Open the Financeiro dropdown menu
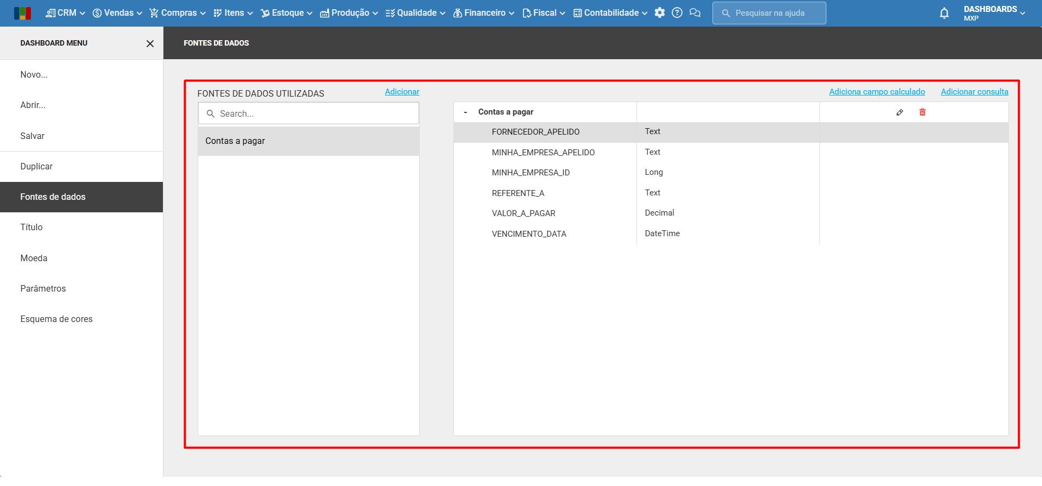1042x486 pixels. click(x=484, y=13)
